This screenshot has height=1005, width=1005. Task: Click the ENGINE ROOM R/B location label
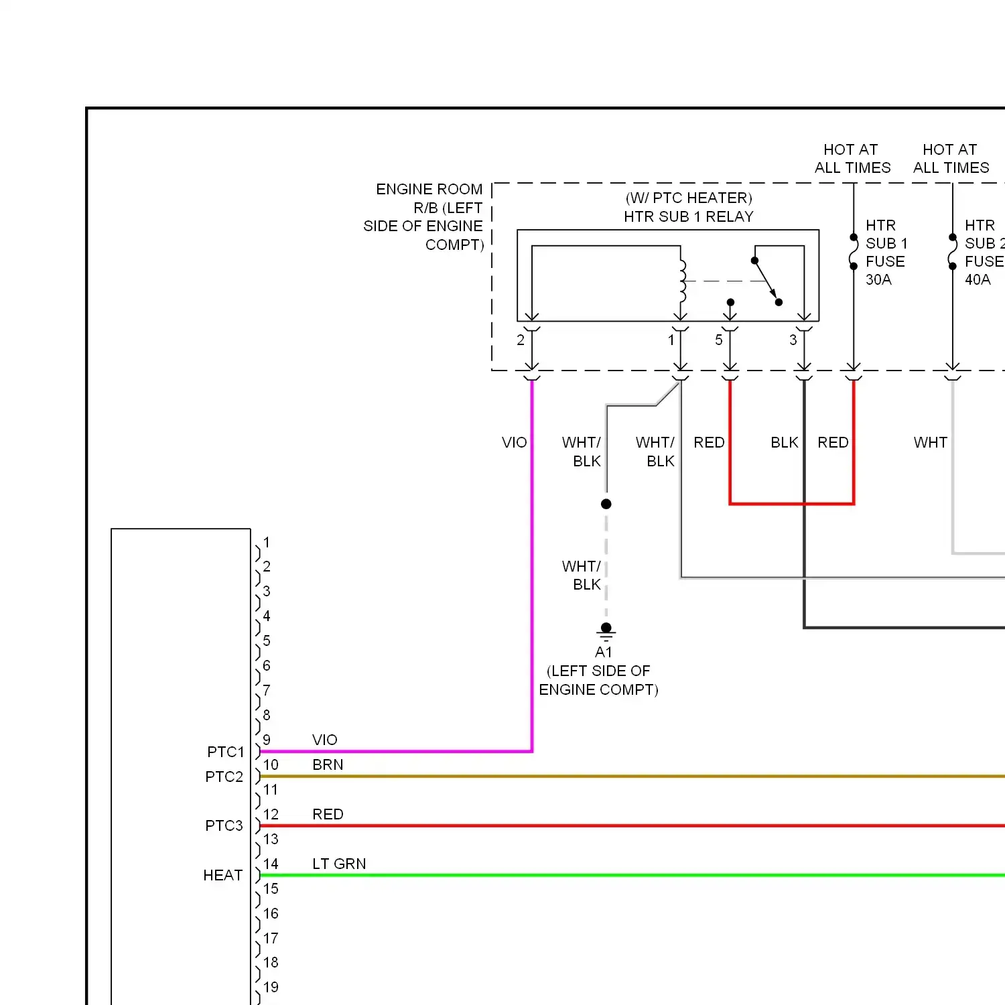pyautogui.click(x=423, y=216)
